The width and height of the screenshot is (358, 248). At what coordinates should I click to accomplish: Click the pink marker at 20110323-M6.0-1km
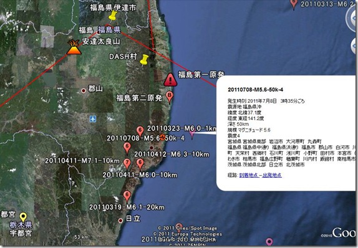pyautogui.click(x=192, y=135)
